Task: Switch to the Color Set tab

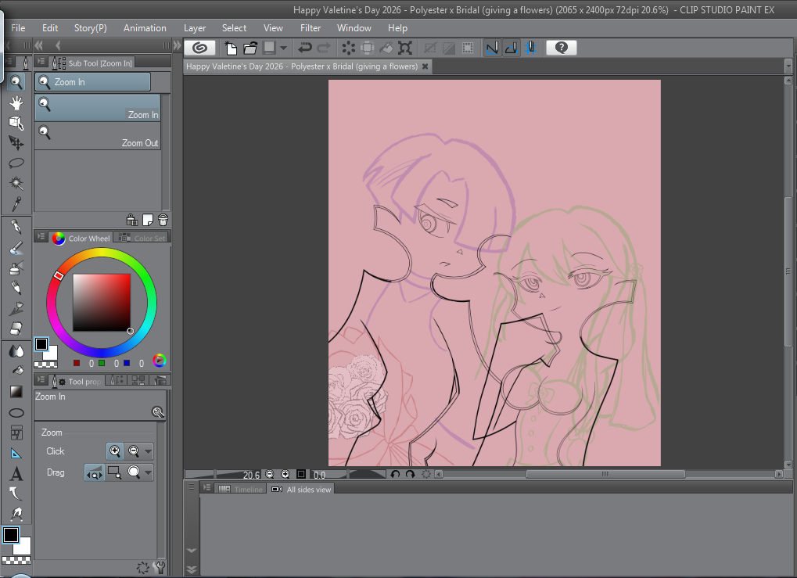Action: pyautogui.click(x=143, y=239)
